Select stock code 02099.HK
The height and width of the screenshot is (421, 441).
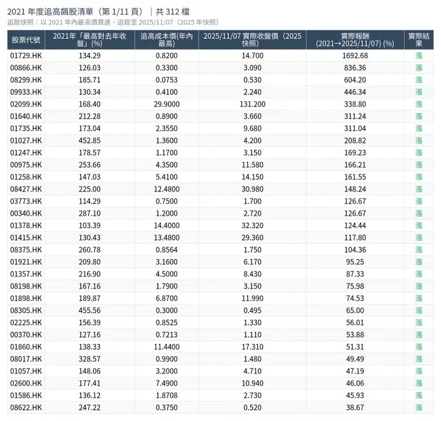point(26,104)
